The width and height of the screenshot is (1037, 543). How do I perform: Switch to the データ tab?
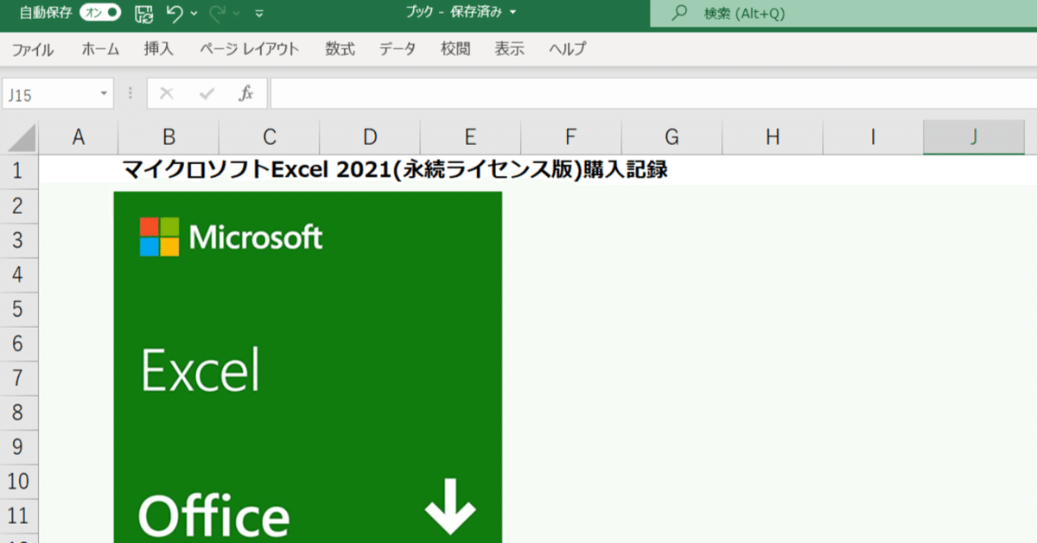(x=398, y=49)
